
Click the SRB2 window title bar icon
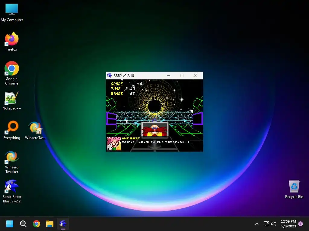click(110, 75)
